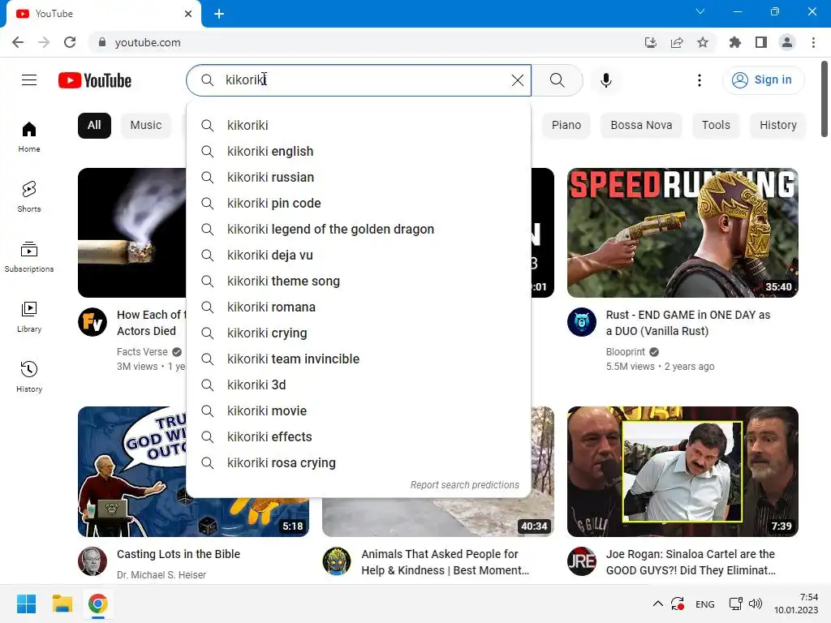This screenshot has height=623, width=831.
Task: Choose the 'kikoriki theme song' suggestion
Action: pos(359,281)
